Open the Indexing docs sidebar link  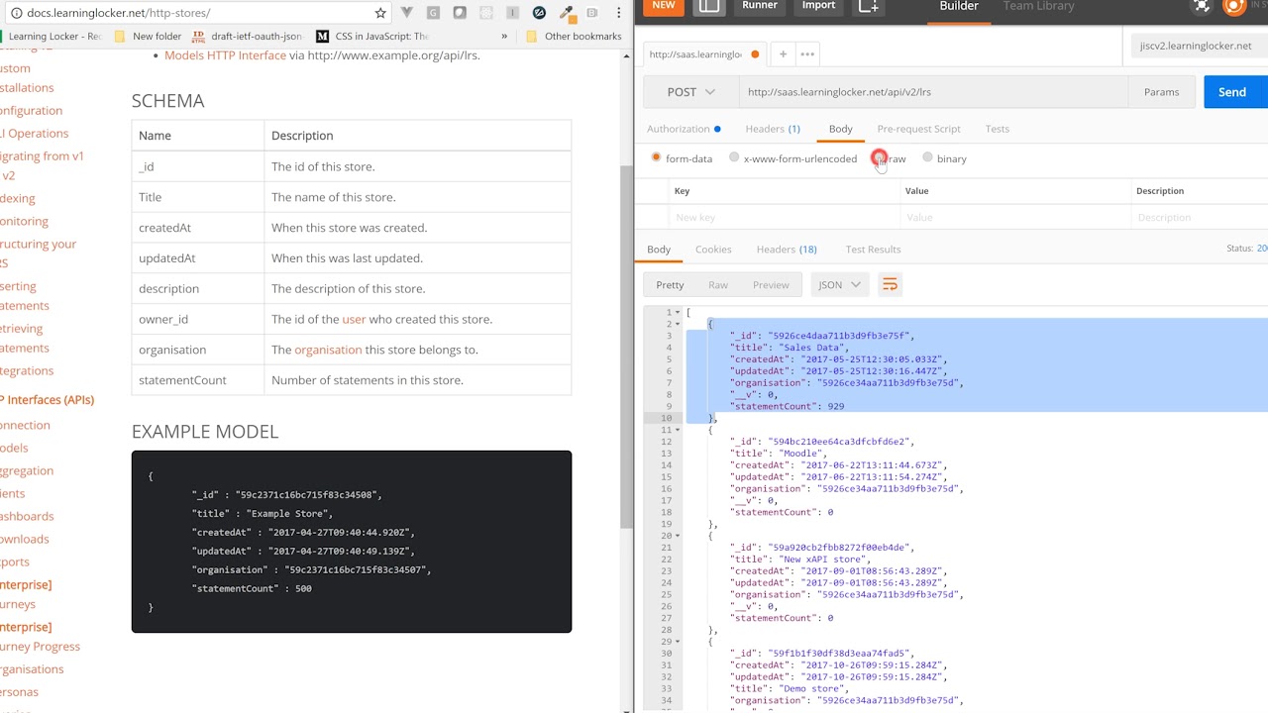tap(18, 198)
